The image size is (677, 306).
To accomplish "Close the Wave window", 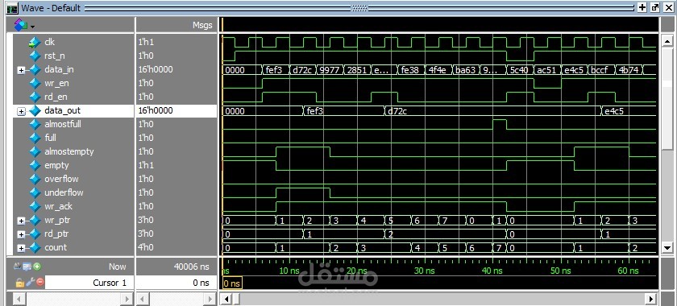I will [668, 7].
